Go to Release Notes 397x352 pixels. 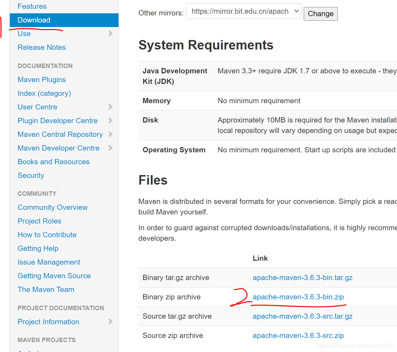coord(41,47)
